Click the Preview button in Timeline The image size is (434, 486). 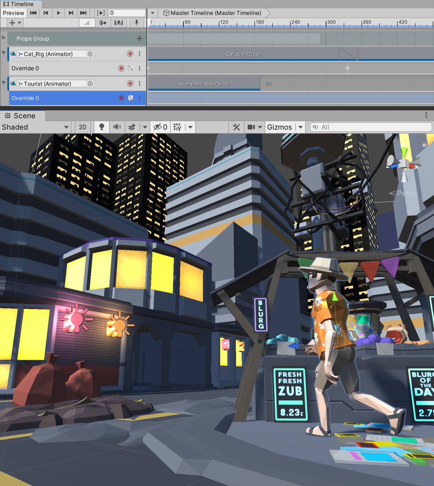(x=13, y=13)
